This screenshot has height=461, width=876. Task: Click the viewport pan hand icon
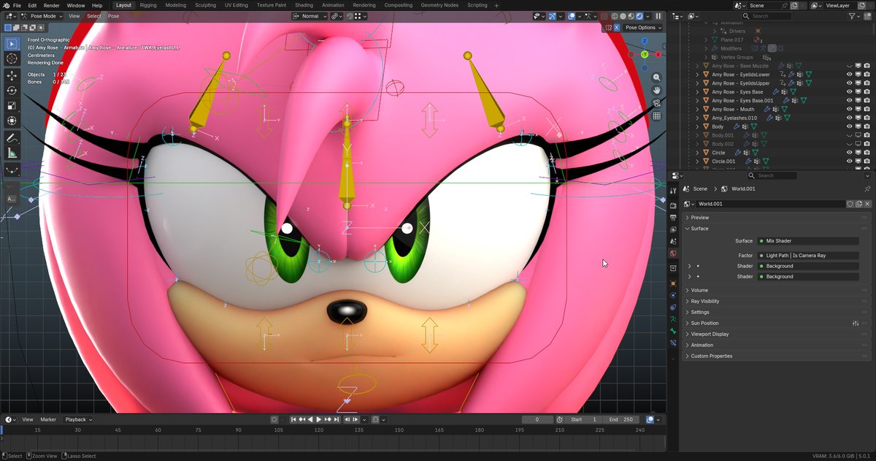(x=657, y=90)
